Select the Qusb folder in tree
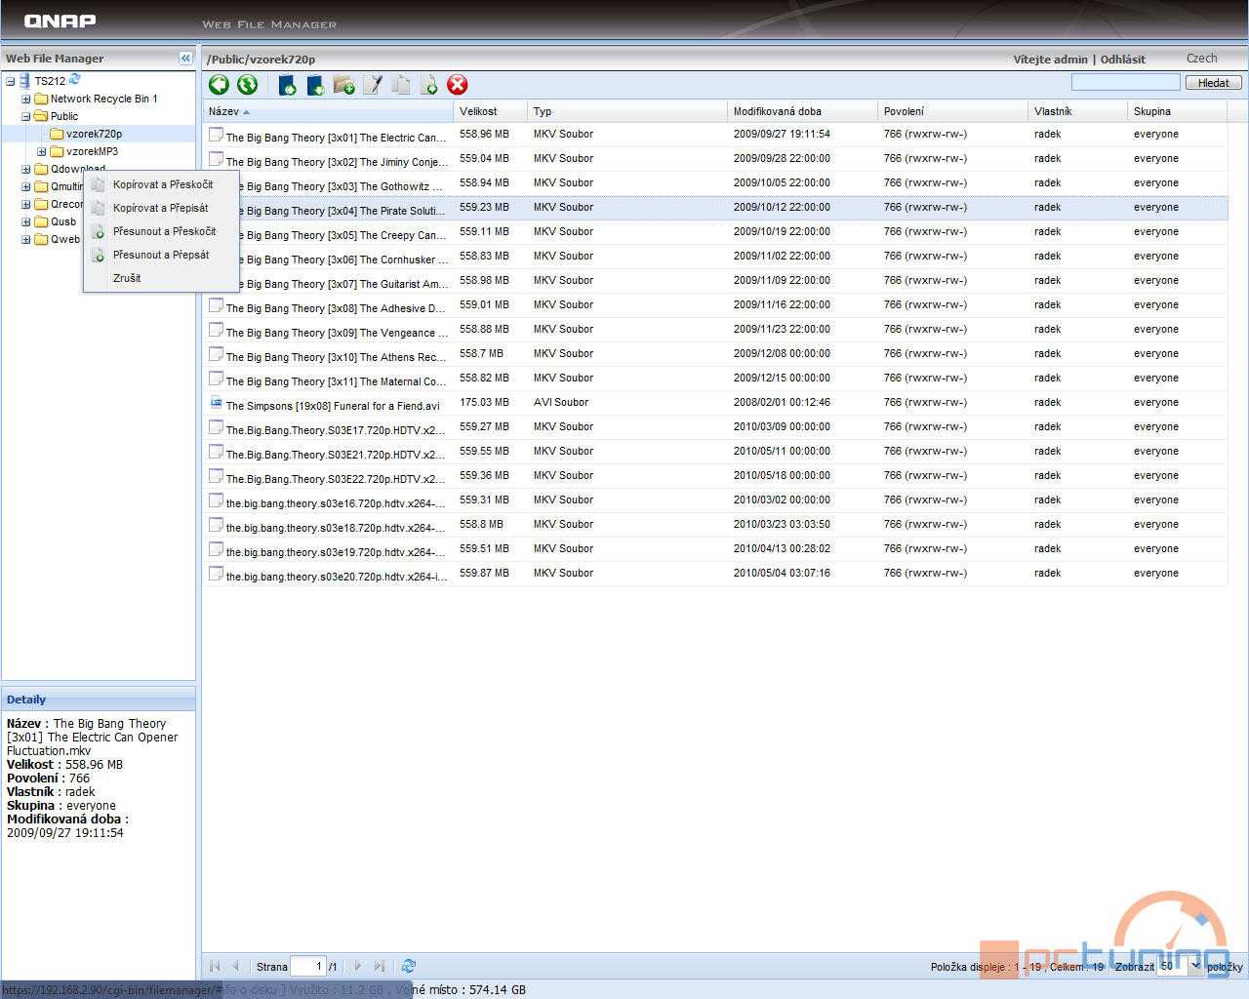The height and width of the screenshot is (999, 1249). pos(63,221)
